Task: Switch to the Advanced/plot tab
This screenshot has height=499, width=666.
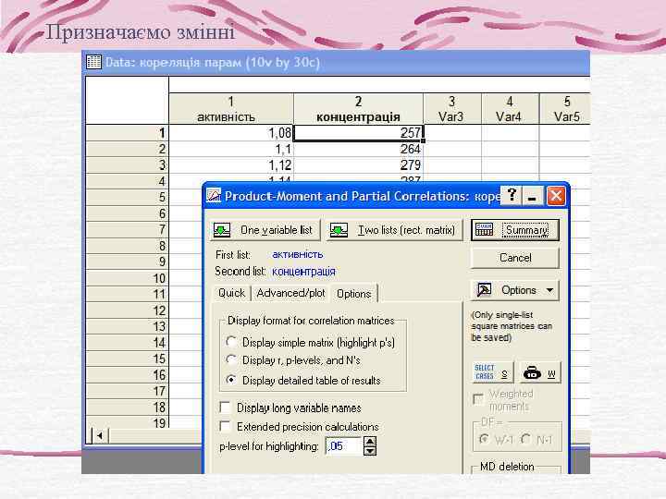Action: click(x=290, y=293)
